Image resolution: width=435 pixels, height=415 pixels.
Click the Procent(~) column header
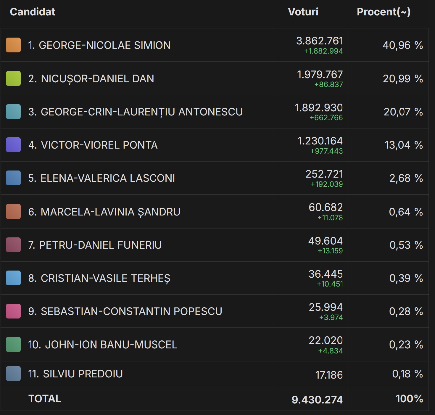384,12
